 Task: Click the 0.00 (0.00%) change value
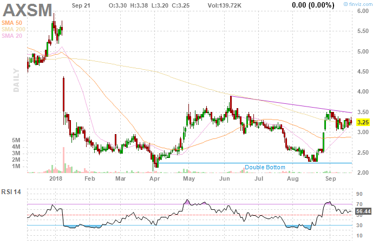click(x=313, y=5)
